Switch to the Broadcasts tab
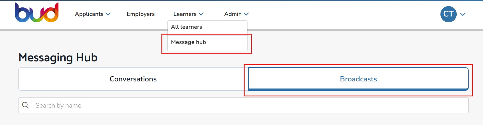The width and height of the screenshot is (483, 125). pos(358,79)
